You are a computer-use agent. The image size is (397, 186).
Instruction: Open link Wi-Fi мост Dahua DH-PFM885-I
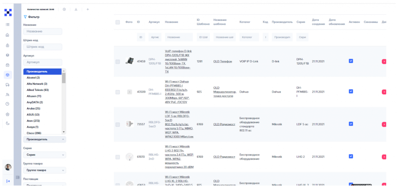[177, 92]
